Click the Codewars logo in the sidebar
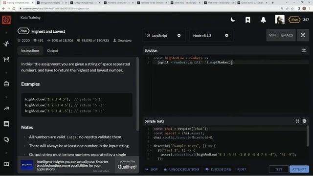Viewport: 313px width, 176px height. click(x=6, y=20)
